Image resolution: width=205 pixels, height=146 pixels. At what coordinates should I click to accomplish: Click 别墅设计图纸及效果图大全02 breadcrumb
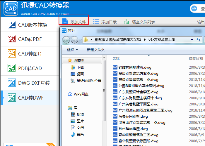click(118, 39)
